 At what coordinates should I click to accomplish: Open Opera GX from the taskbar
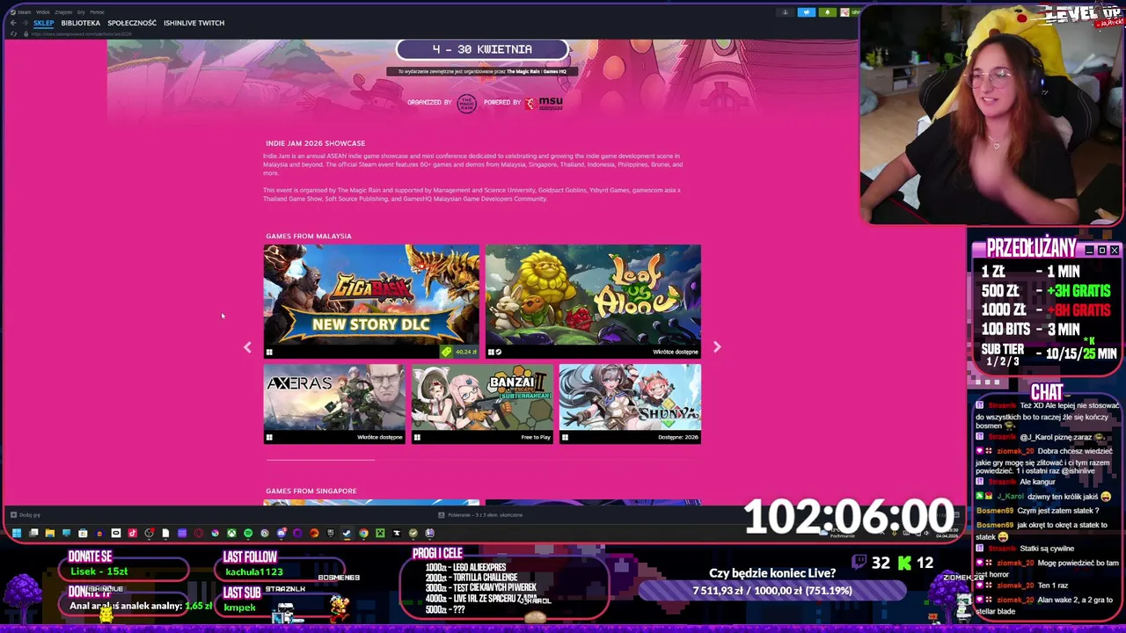coord(199,533)
